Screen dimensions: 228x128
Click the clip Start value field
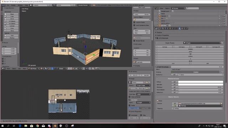click(x=142, y=31)
